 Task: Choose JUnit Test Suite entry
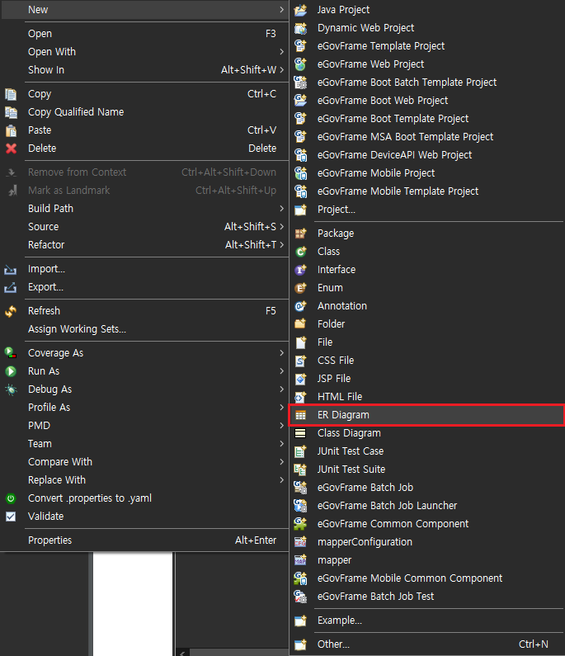click(x=427, y=470)
